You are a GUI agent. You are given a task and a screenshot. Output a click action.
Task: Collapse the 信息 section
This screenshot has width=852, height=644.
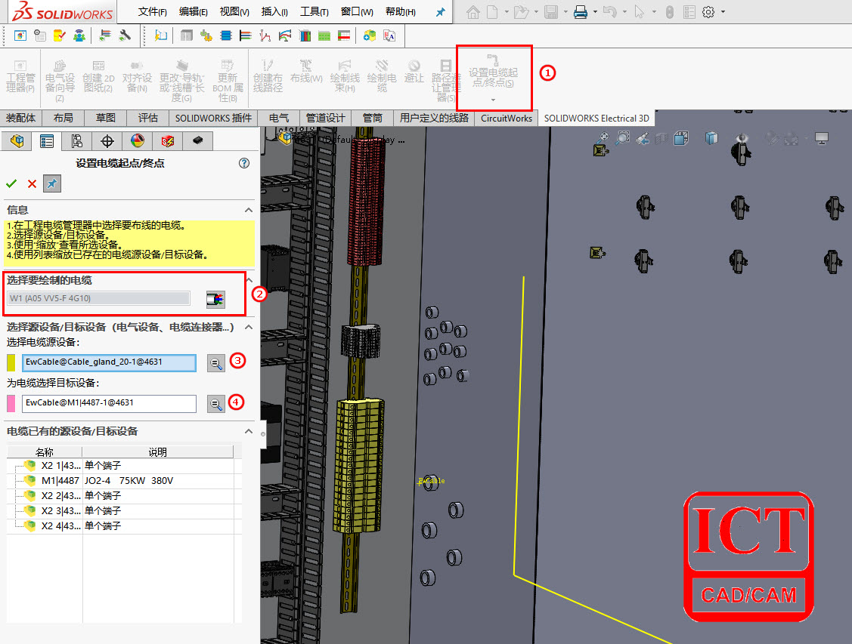248,210
